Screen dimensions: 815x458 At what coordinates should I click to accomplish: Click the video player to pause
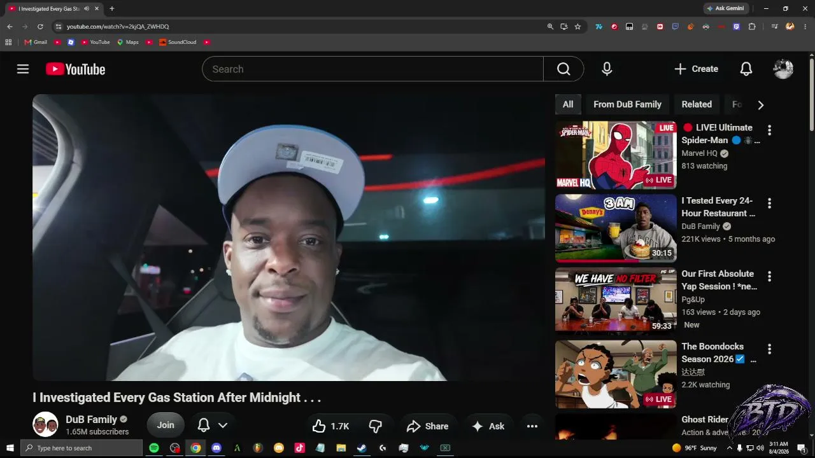click(x=288, y=237)
